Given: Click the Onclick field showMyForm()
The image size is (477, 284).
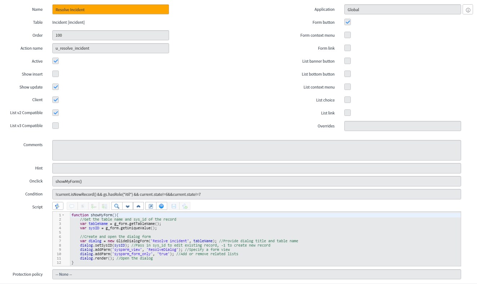Looking at the screenshot, I should tap(257, 181).
